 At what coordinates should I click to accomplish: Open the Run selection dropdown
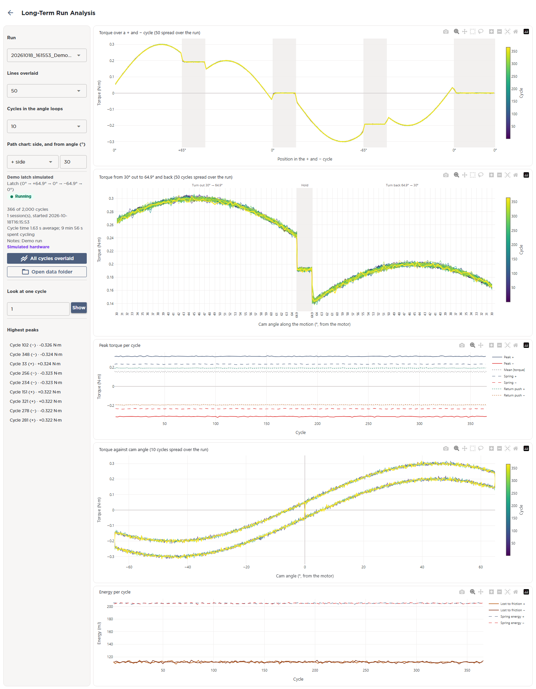47,55
